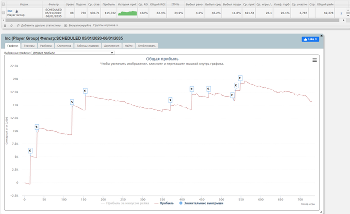The height and width of the screenshot is (214, 350).
Task: Sort by the 'Выбыл рано' column header
Action: (194, 4)
